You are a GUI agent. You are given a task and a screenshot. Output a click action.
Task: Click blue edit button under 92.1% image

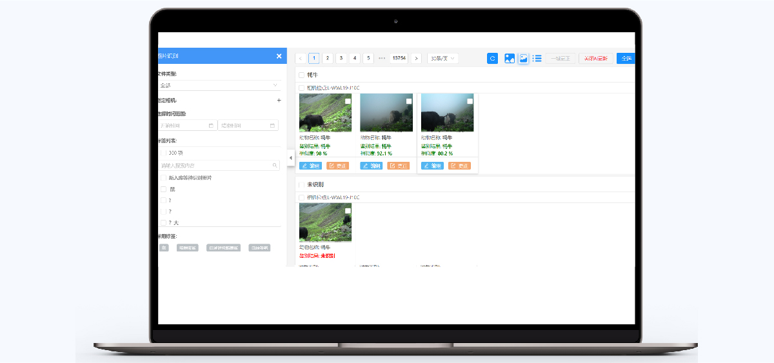(372, 166)
